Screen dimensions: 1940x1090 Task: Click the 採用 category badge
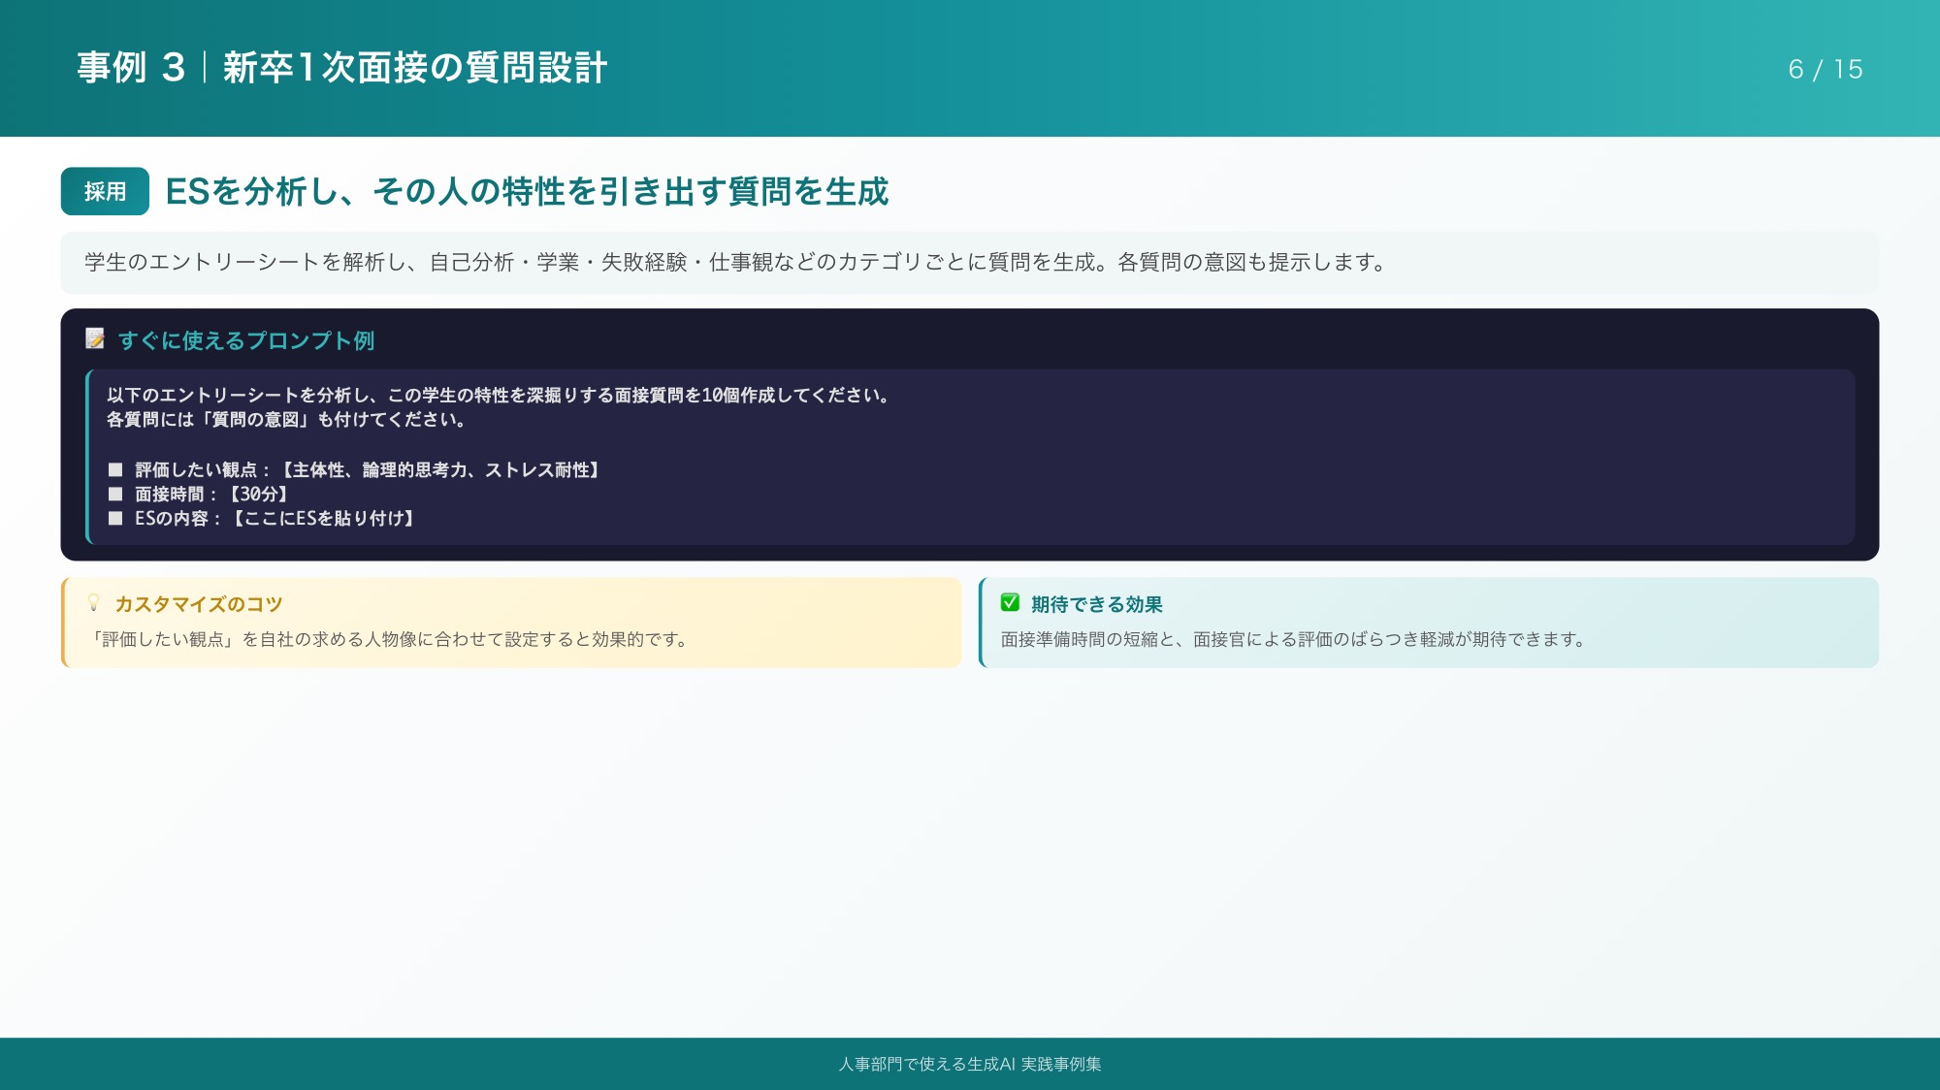pos(105,191)
